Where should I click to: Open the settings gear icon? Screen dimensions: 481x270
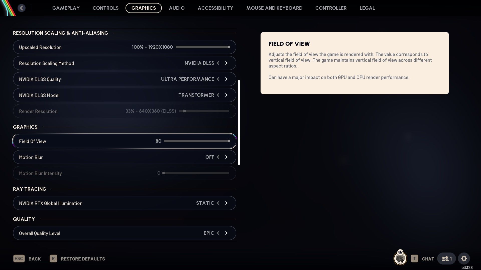click(464, 258)
